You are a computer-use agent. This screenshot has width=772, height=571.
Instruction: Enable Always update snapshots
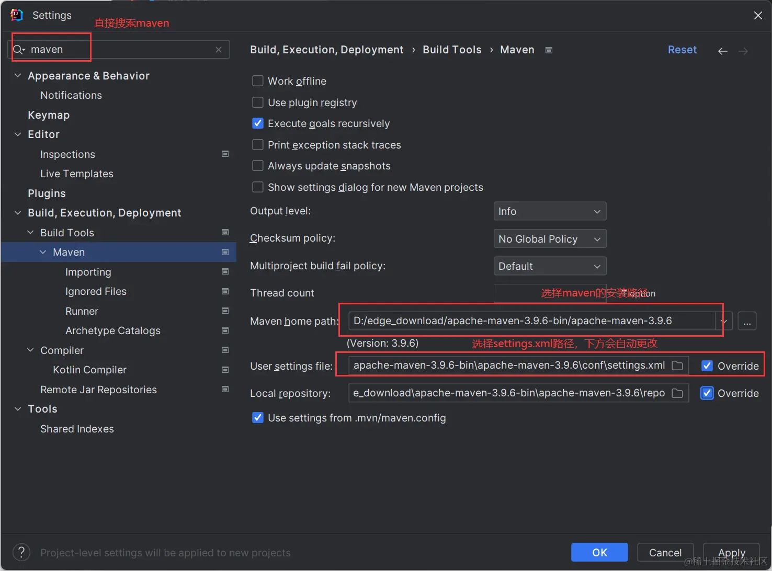[258, 166]
